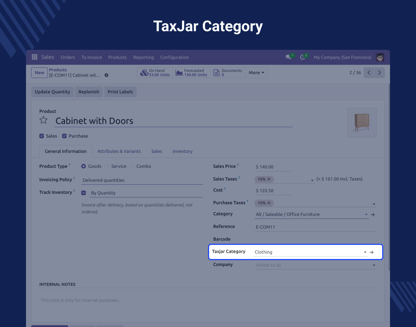Open the Taxjar Category record arrow
The width and height of the screenshot is (416, 327).
click(372, 252)
